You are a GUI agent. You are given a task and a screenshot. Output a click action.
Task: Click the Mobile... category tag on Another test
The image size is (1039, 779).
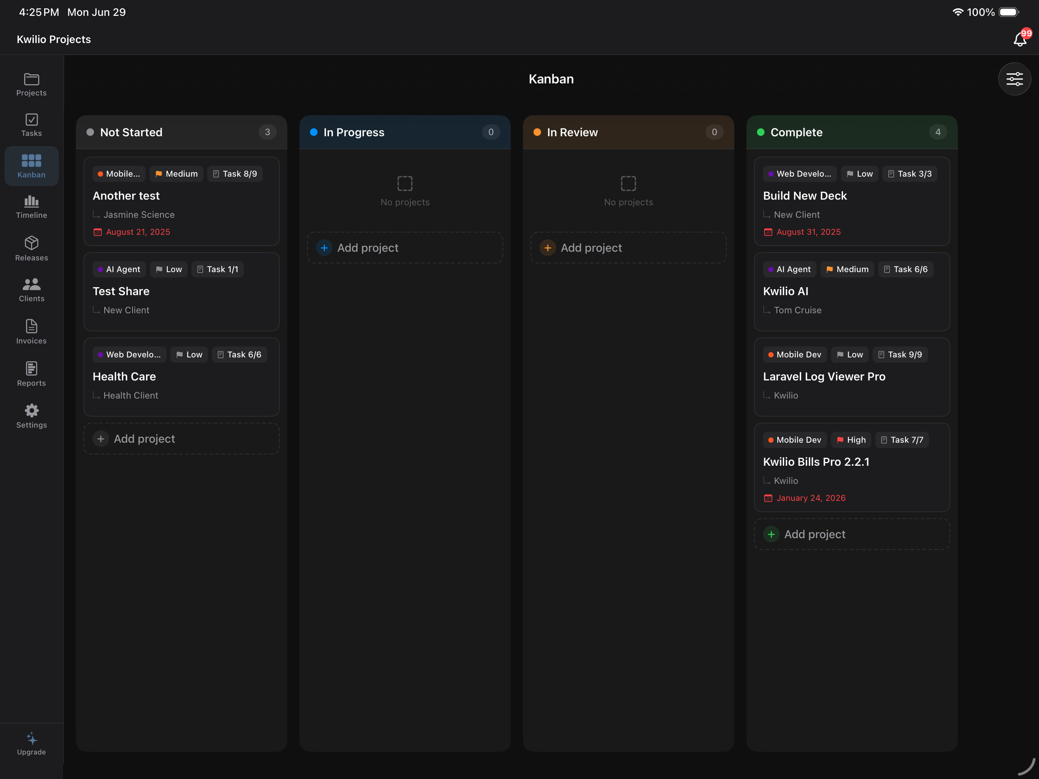[x=119, y=174]
